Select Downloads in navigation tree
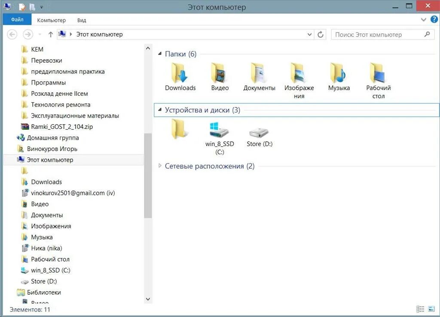Viewport: 440px width, 317px height. click(46, 182)
